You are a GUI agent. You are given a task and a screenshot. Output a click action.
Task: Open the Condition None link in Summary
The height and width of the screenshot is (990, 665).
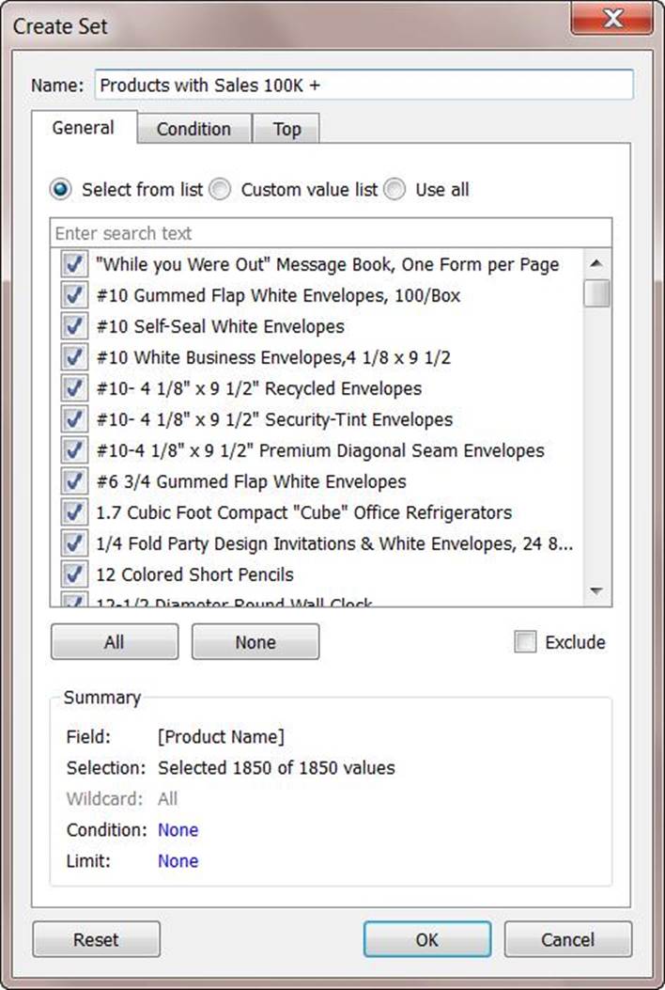pos(178,830)
